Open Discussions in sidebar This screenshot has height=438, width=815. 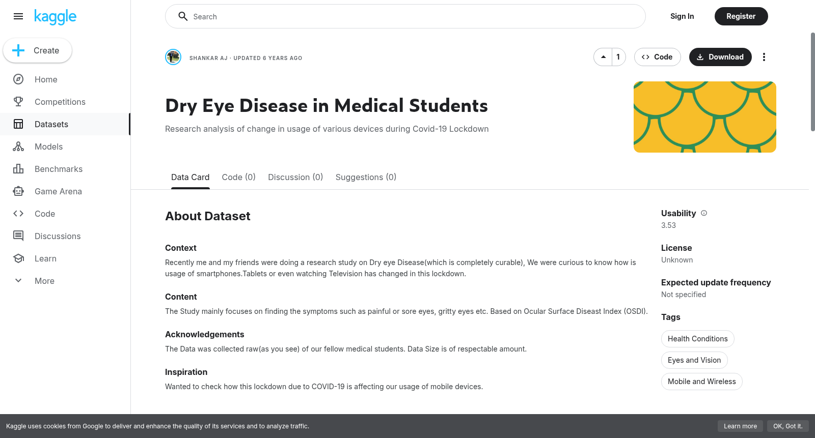[65, 236]
